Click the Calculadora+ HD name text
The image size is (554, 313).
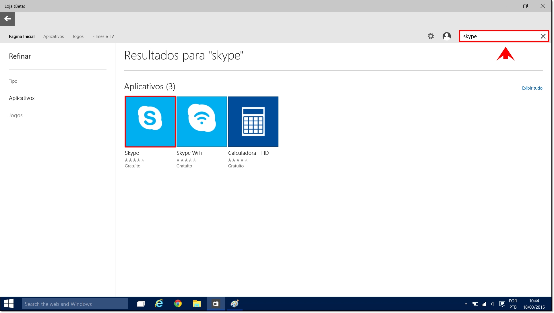tap(249, 153)
